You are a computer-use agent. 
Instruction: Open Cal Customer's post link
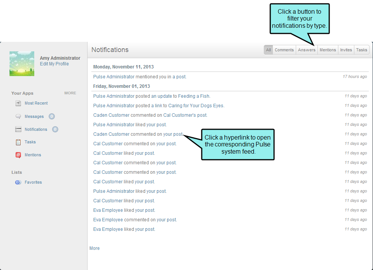tap(185, 115)
